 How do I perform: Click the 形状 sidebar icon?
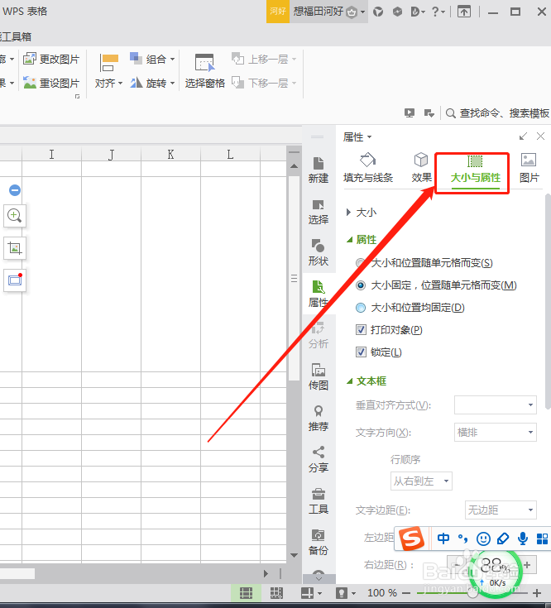[319, 253]
